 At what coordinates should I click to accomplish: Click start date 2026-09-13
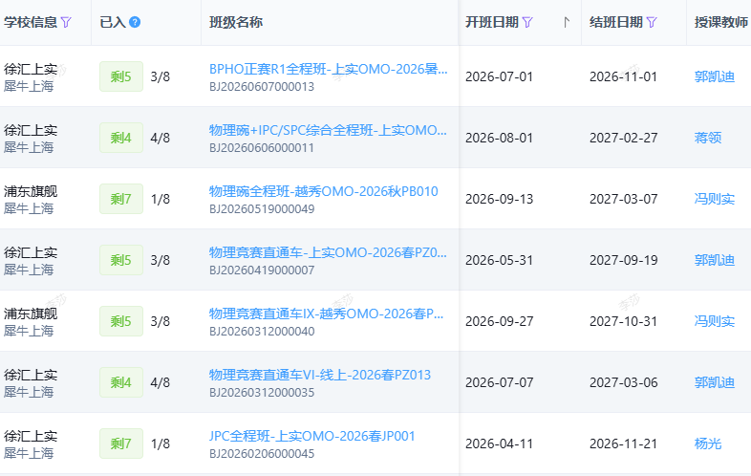tap(499, 199)
